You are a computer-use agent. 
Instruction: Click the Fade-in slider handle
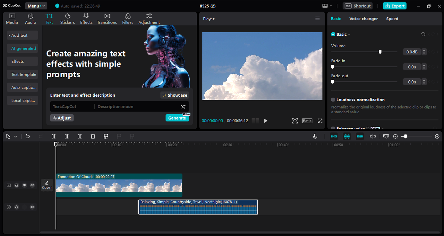point(332,67)
